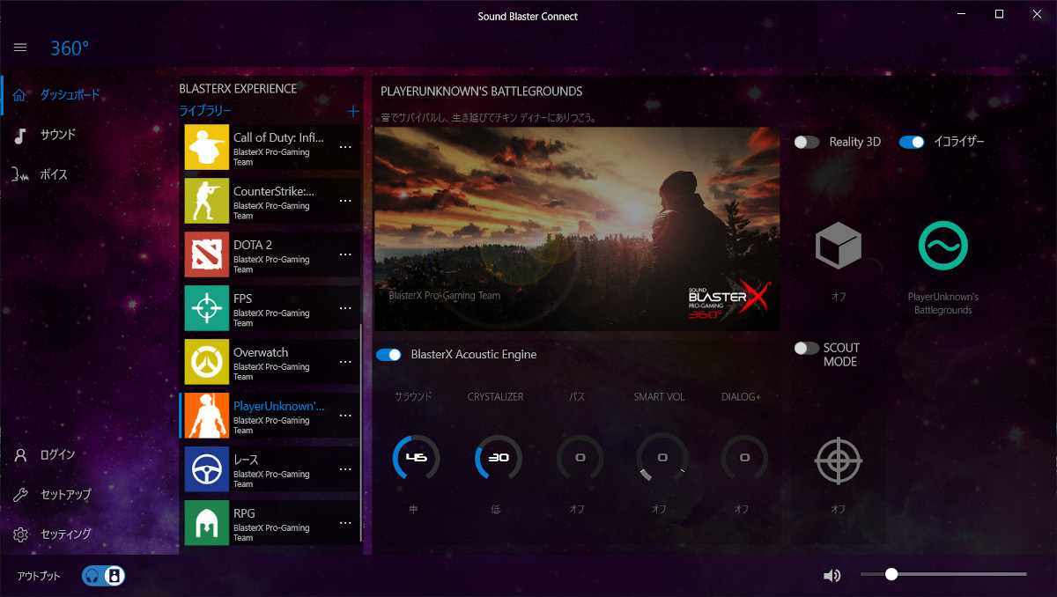Adjust the SMART VOL dial

tap(661, 458)
